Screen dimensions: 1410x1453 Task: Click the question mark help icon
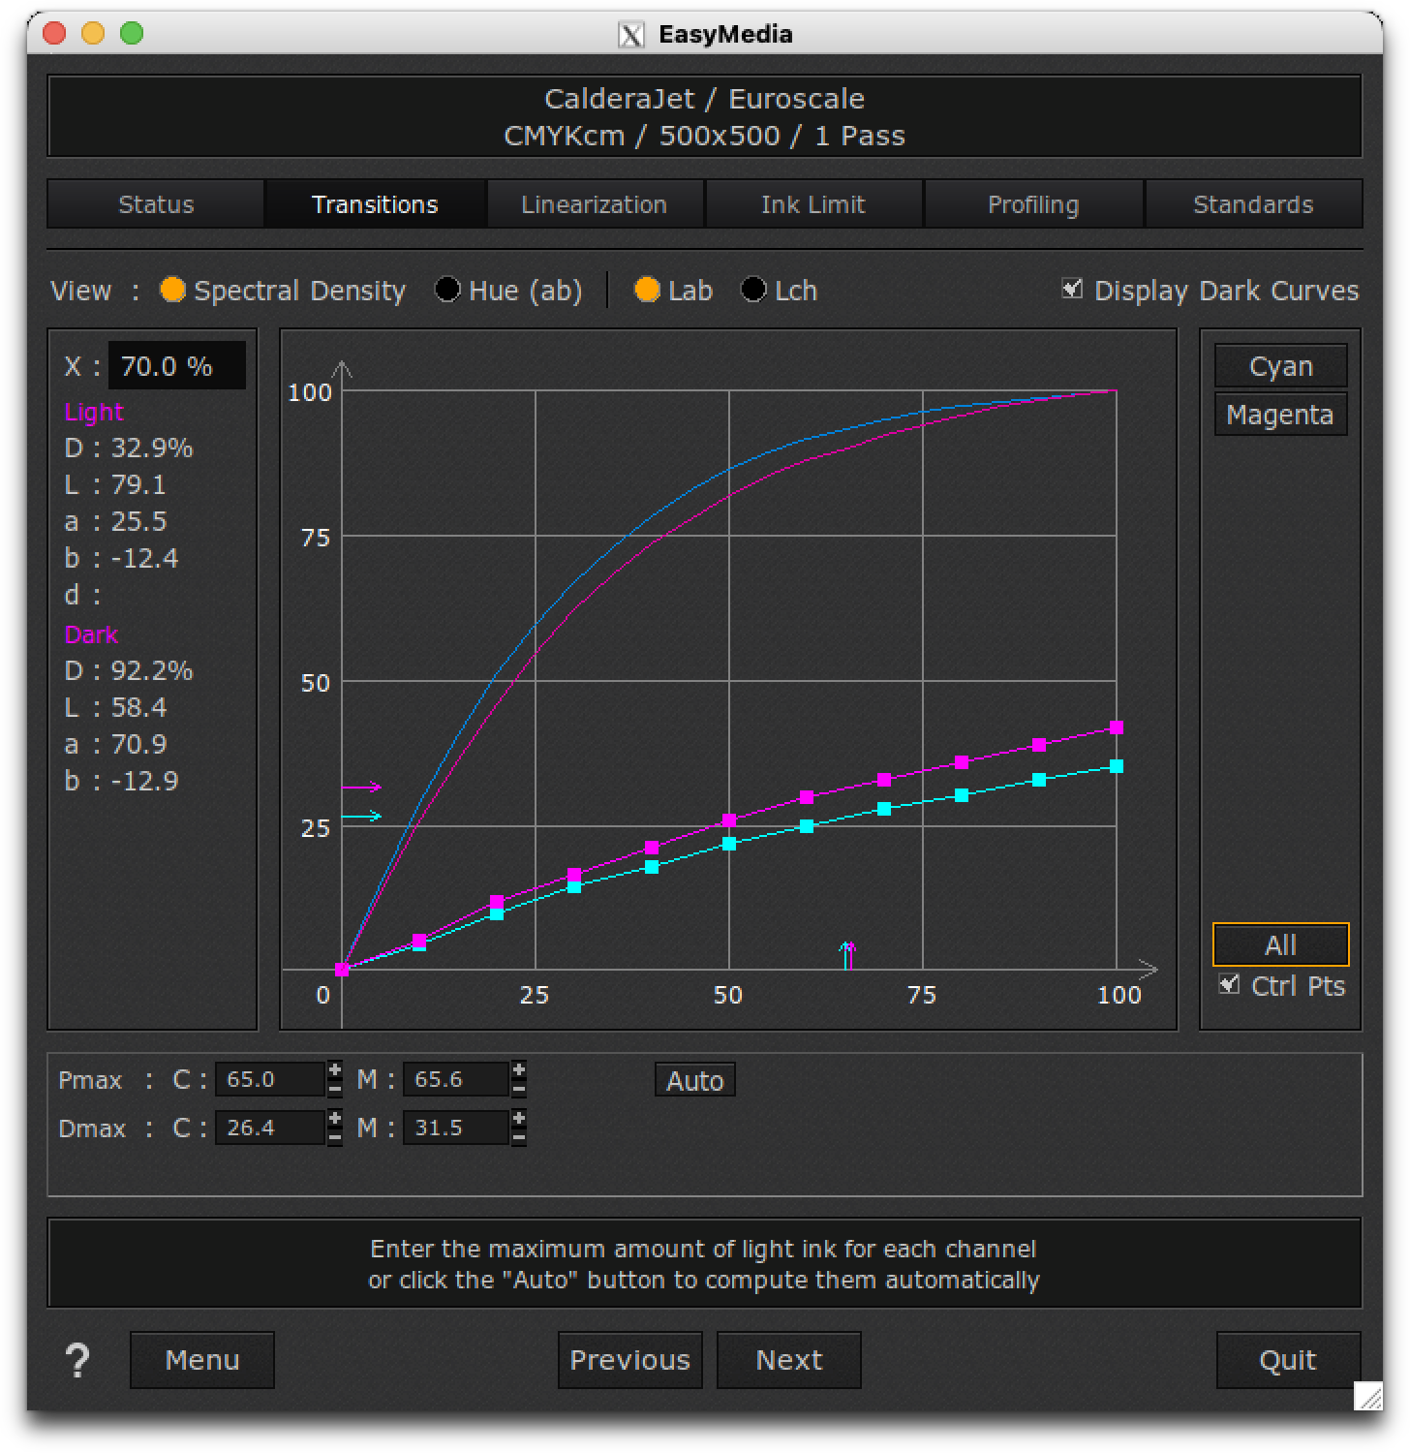coord(77,1360)
